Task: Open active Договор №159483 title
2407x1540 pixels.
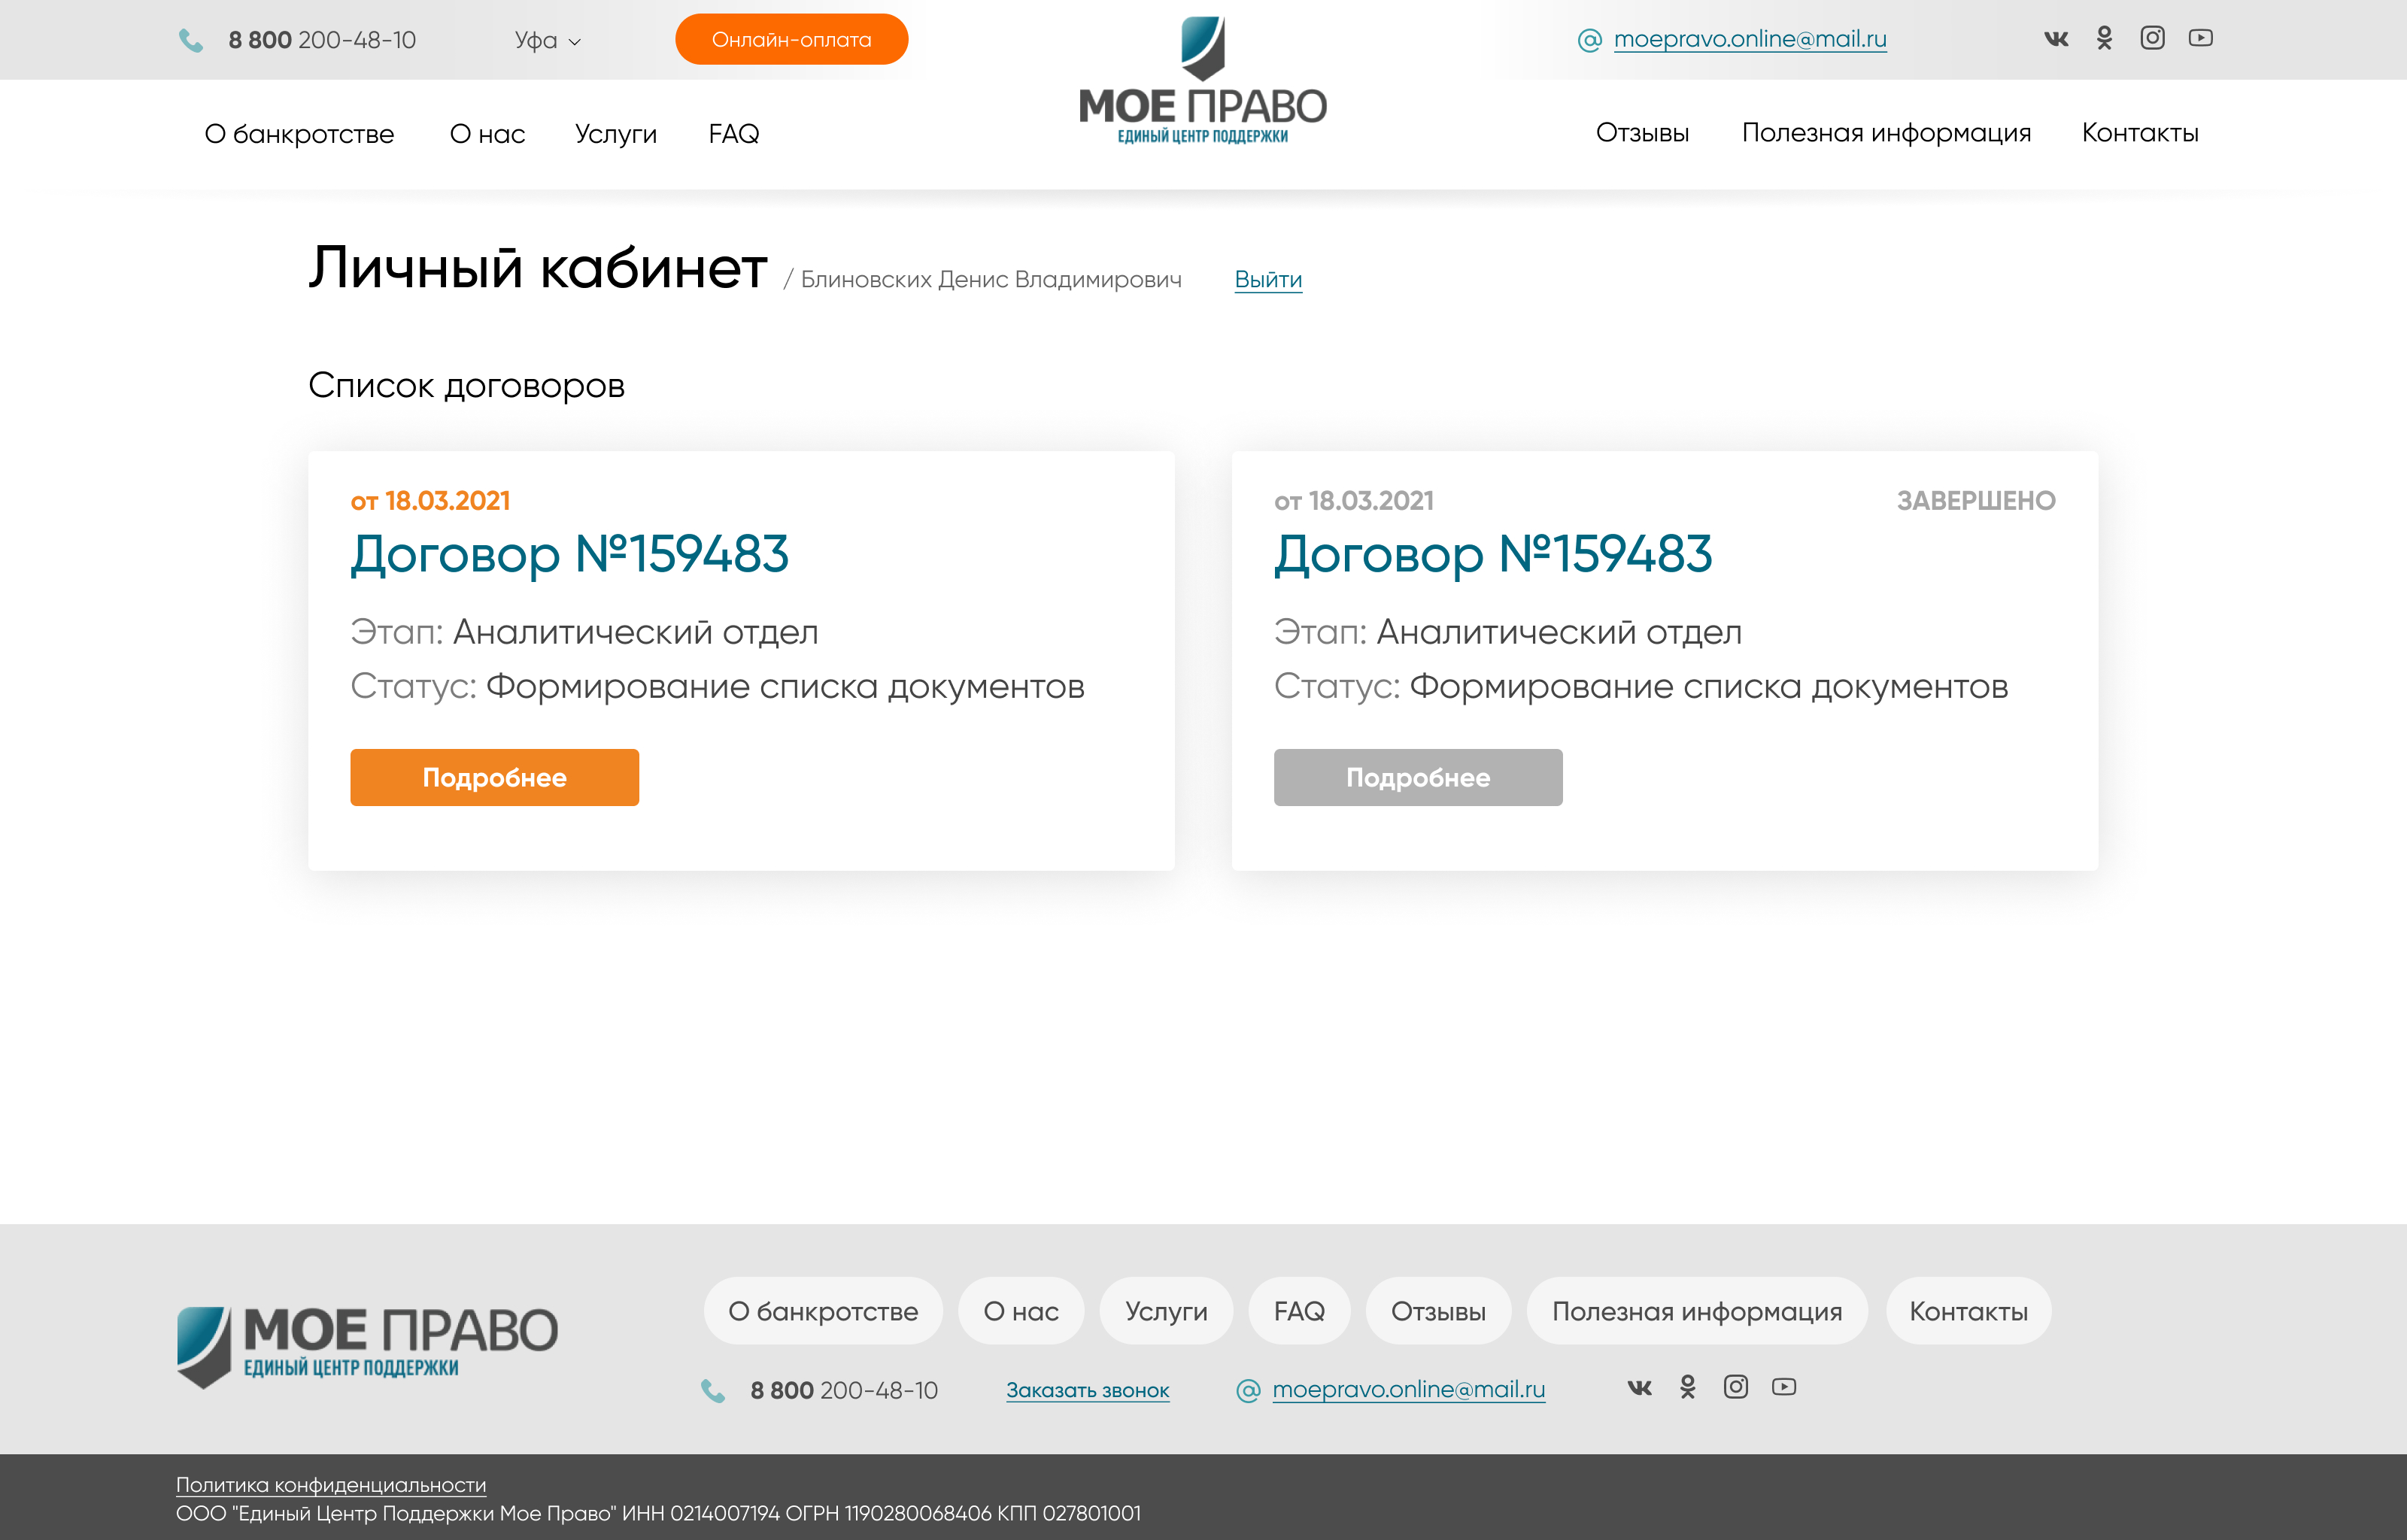Action: 569,555
